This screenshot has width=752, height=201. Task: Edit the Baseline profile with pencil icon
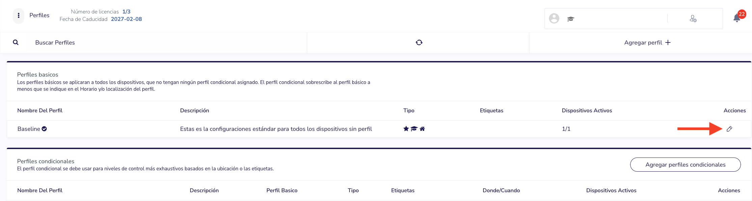(729, 129)
